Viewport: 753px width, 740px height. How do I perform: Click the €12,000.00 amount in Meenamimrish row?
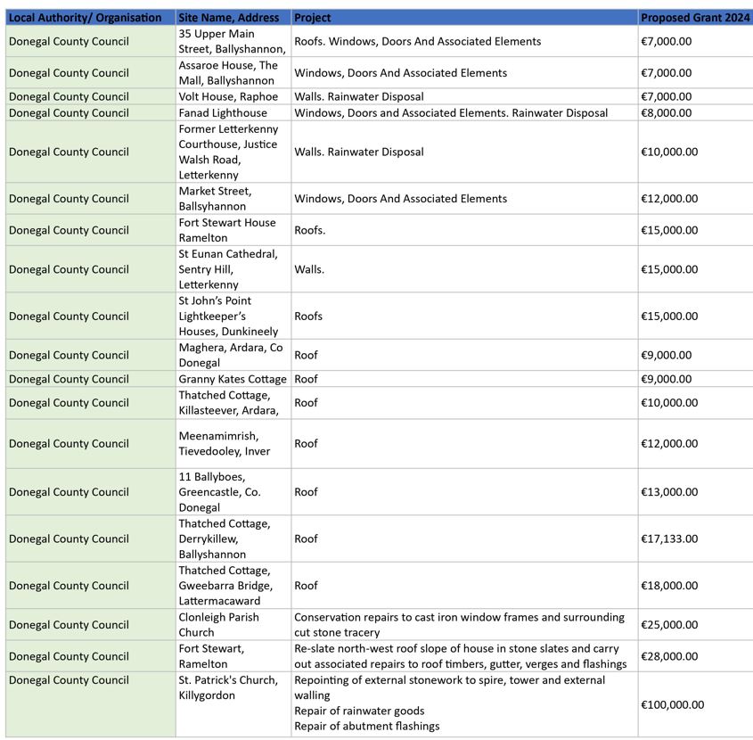click(x=669, y=443)
